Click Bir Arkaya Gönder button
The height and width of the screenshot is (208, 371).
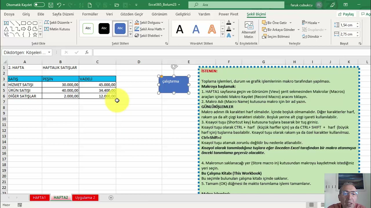(x=279, y=30)
